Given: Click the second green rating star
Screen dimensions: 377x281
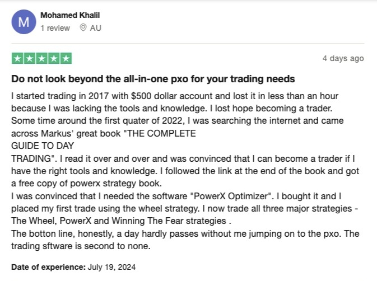Looking at the screenshot, I should click(30, 58).
